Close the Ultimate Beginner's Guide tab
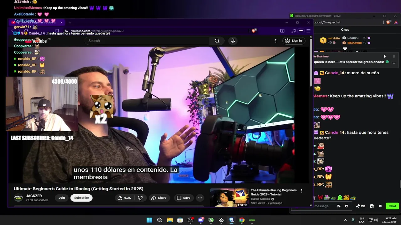This screenshot has height=225, width=401. click(61, 22)
